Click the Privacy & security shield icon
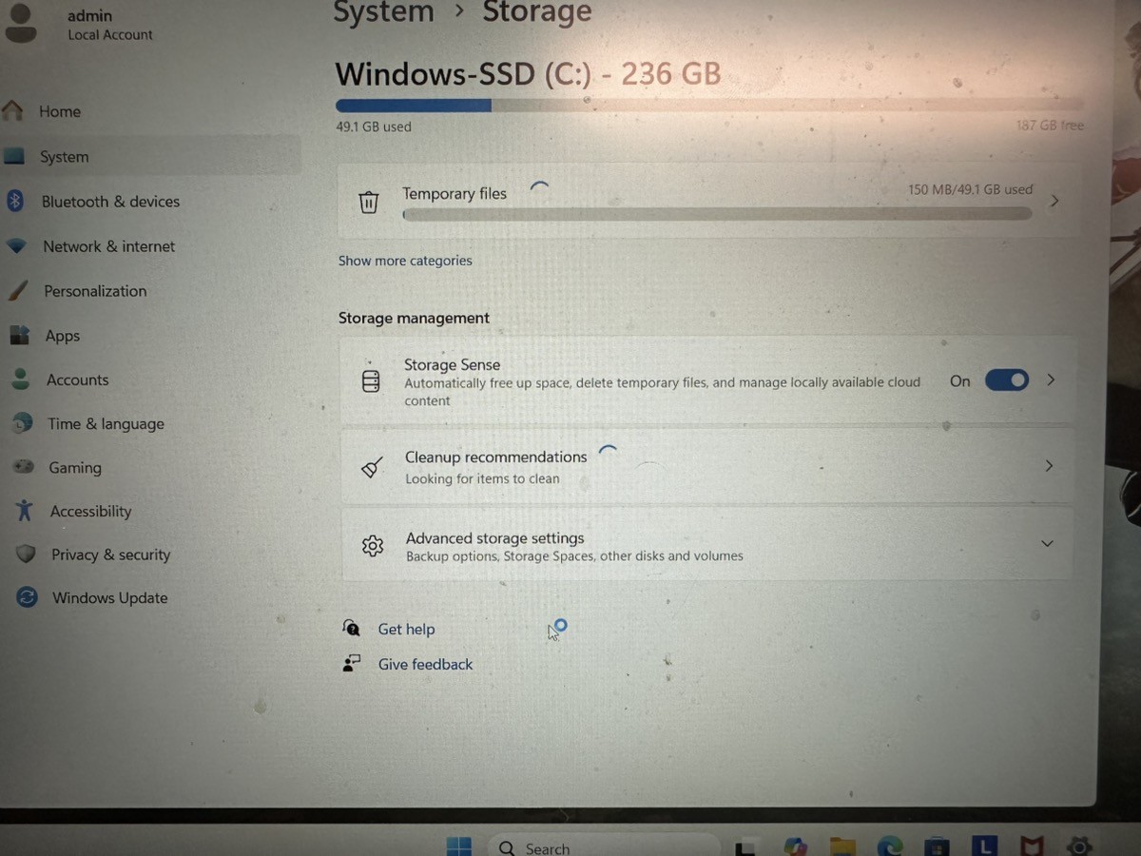Viewport: 1141px width, 856px height. [x=26, y=554]
